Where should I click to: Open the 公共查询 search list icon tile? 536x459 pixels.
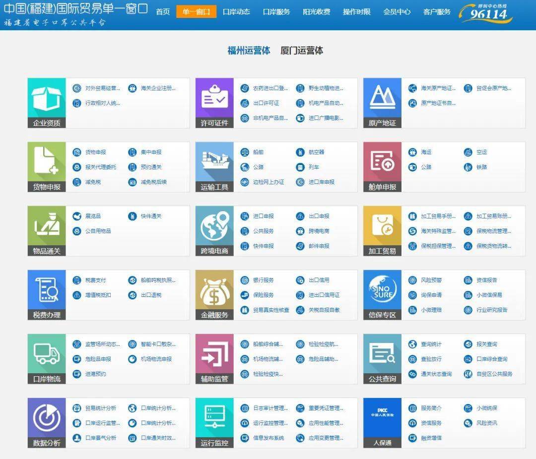point(382,359)
